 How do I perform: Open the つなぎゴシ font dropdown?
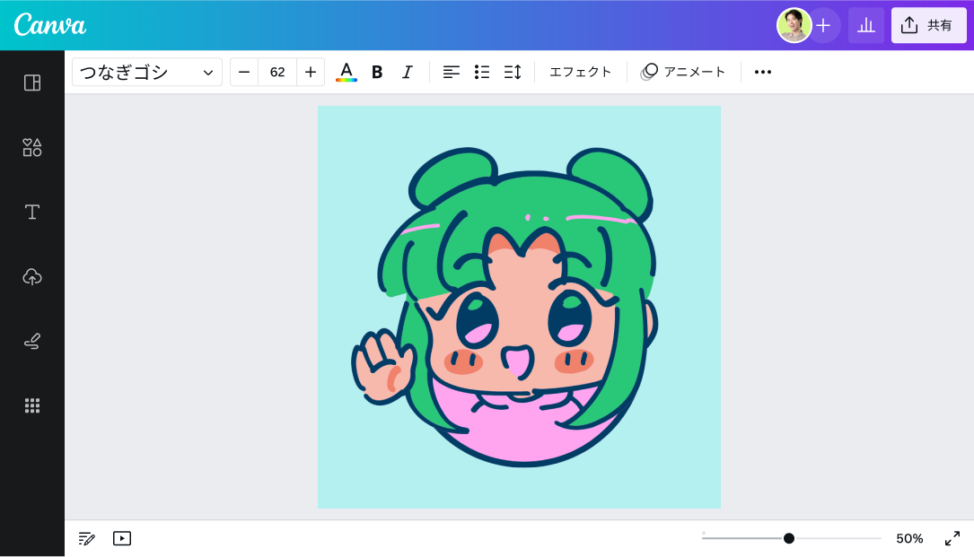pyautogui.click(x=147, y=72)
